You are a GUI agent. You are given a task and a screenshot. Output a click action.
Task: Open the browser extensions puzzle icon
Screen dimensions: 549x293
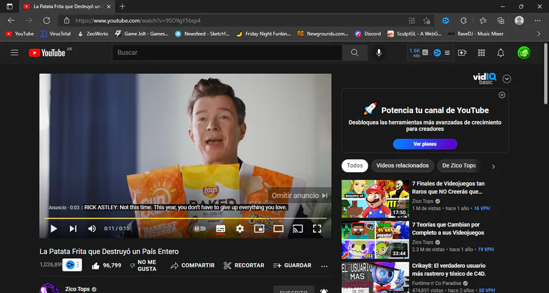click(464, 21)
